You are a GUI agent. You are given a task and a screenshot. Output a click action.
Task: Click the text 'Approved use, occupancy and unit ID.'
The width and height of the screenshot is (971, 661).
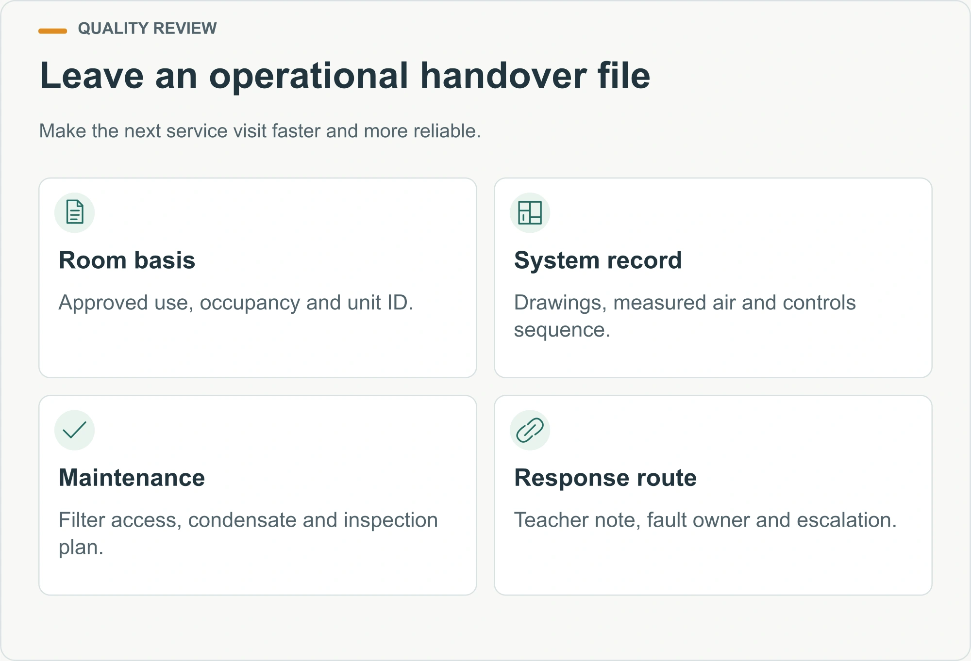pyautogui.click(x=236, y=303)
